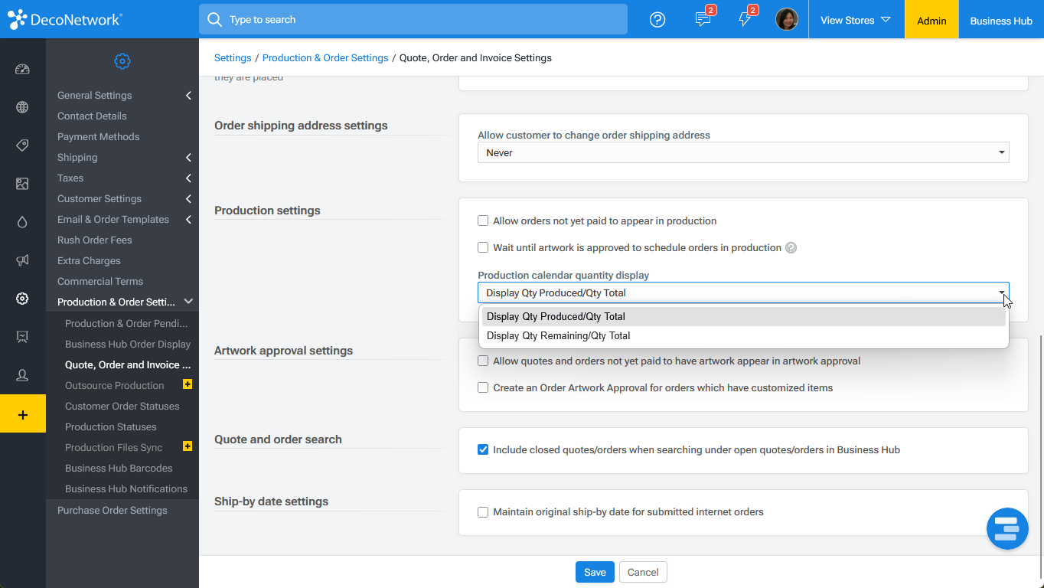
Task: Click the blue settings gear above menu
Action: point(122,61)
